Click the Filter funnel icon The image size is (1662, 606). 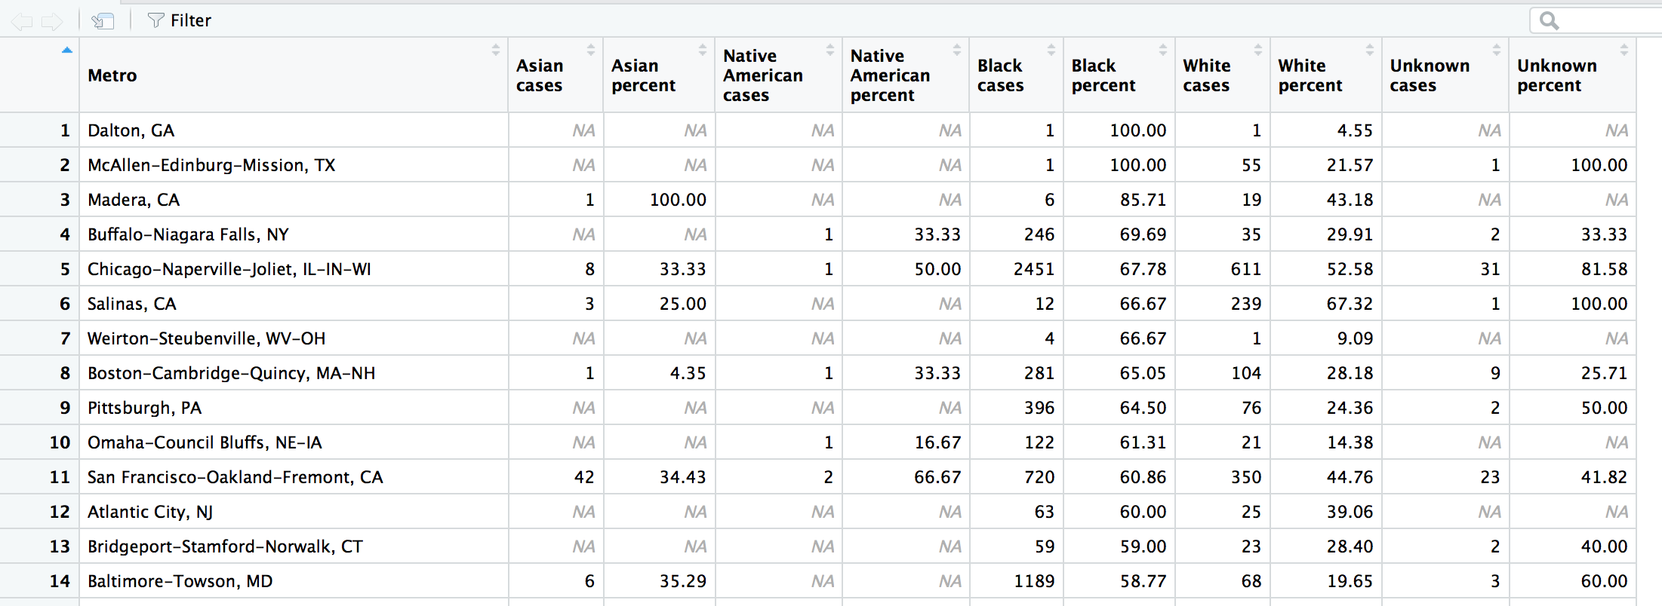(x=155, y=20)
